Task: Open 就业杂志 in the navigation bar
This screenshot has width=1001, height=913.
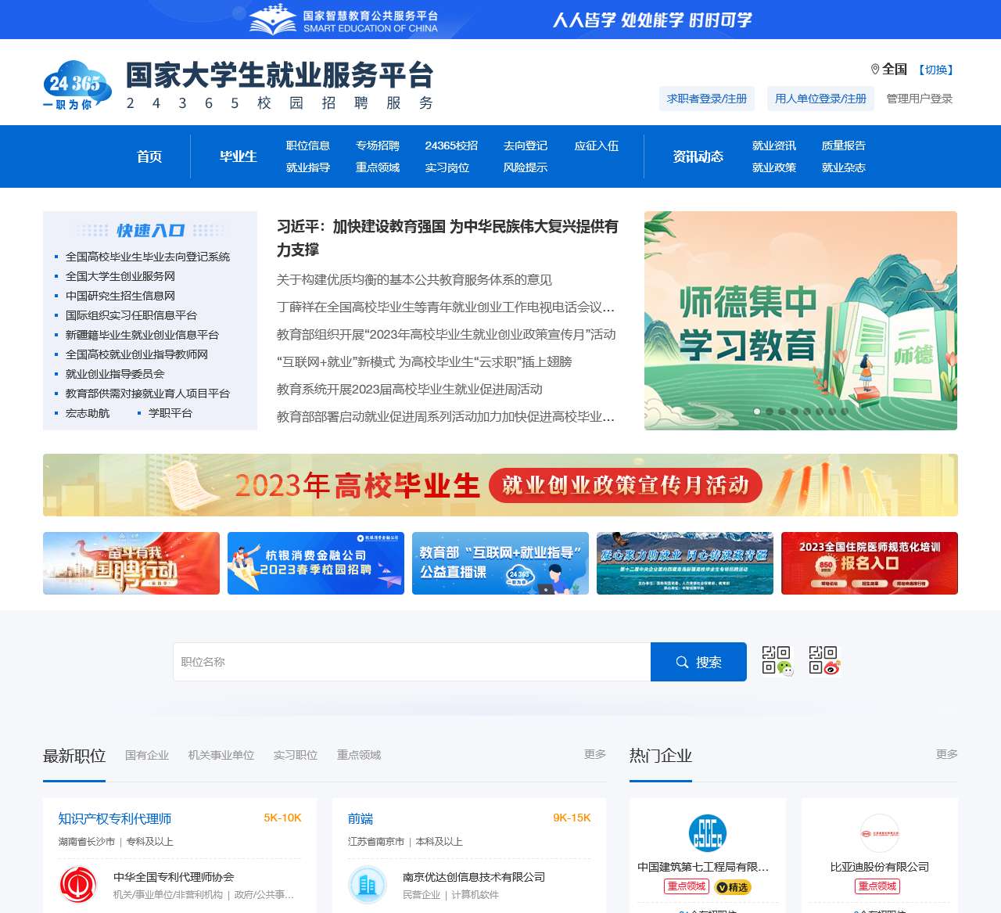Action: (844, 167)
